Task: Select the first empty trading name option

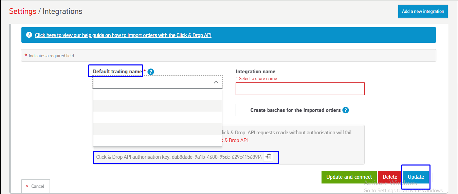Action: (x=157, y=94)
